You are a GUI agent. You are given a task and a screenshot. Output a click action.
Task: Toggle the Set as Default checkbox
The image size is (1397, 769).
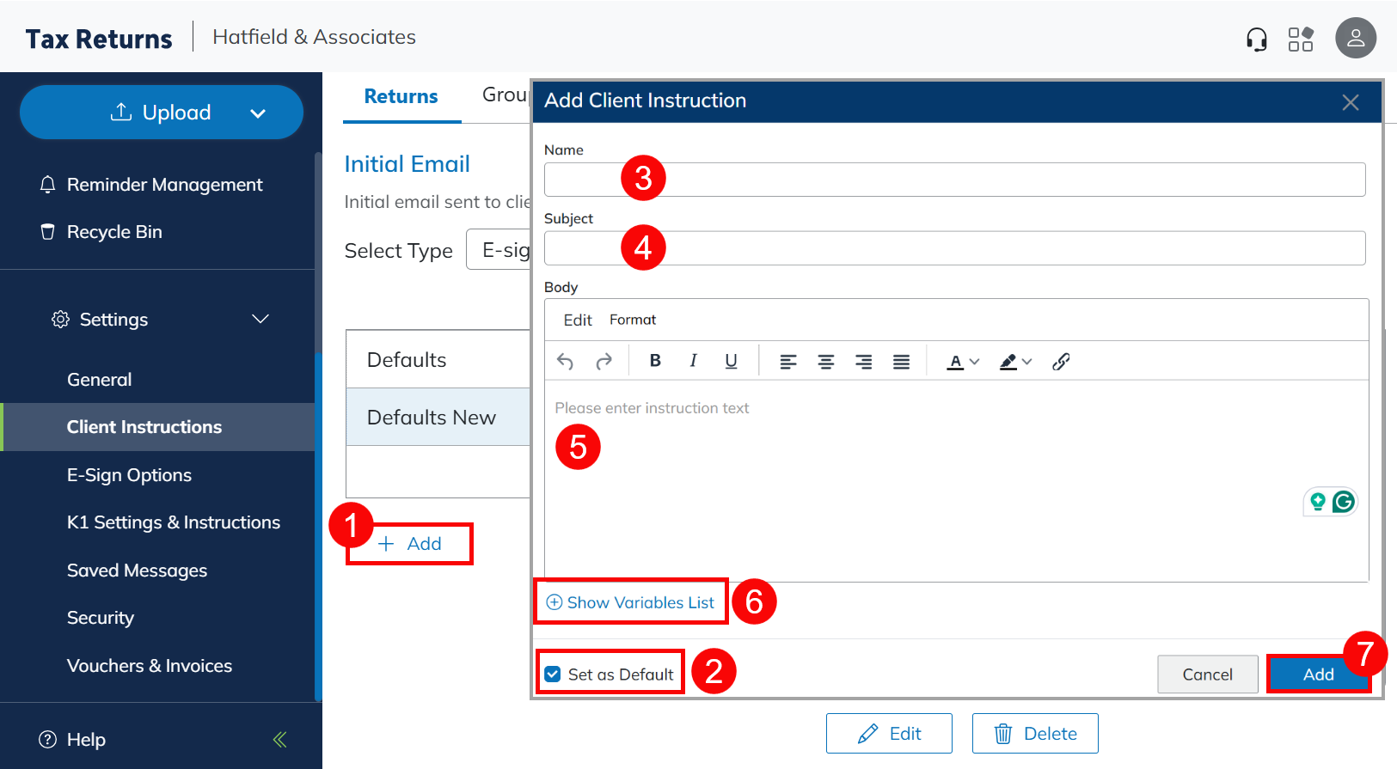pyautogui.click(x=553, y=674)
